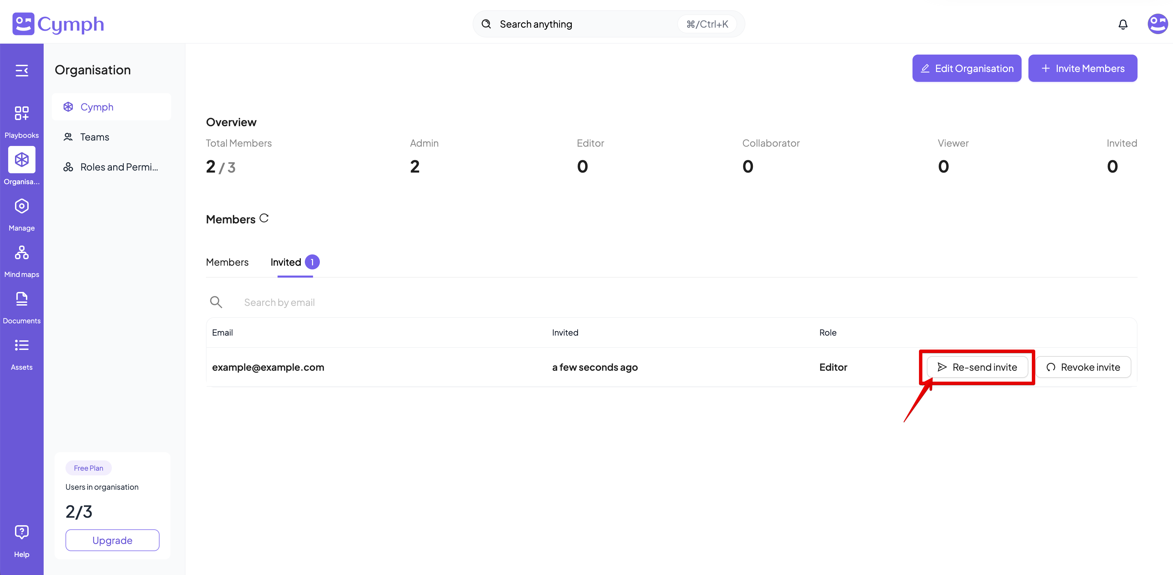Revoke invite for example@example.com

coord(1083,367)
